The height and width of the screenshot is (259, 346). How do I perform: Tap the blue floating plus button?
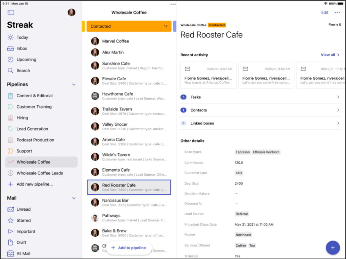pos(333,248)
